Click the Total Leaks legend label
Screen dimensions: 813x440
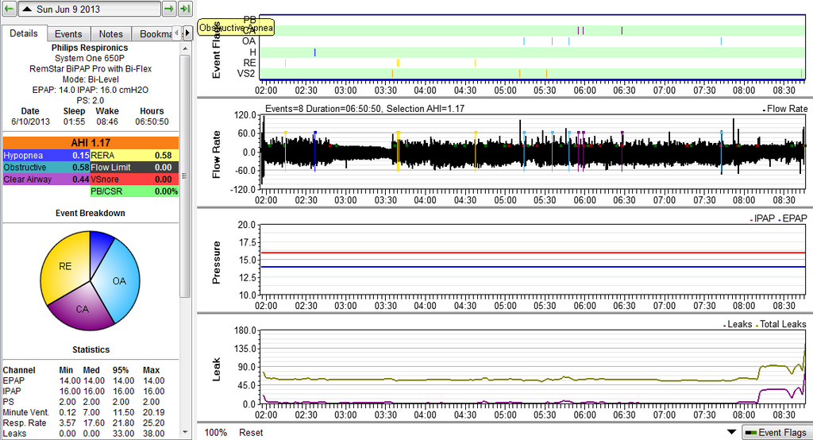coord(783,324)
